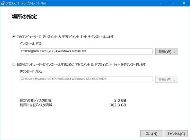Browse for install path with 参照(W) button
190x140 pixels.
point(167,51)
